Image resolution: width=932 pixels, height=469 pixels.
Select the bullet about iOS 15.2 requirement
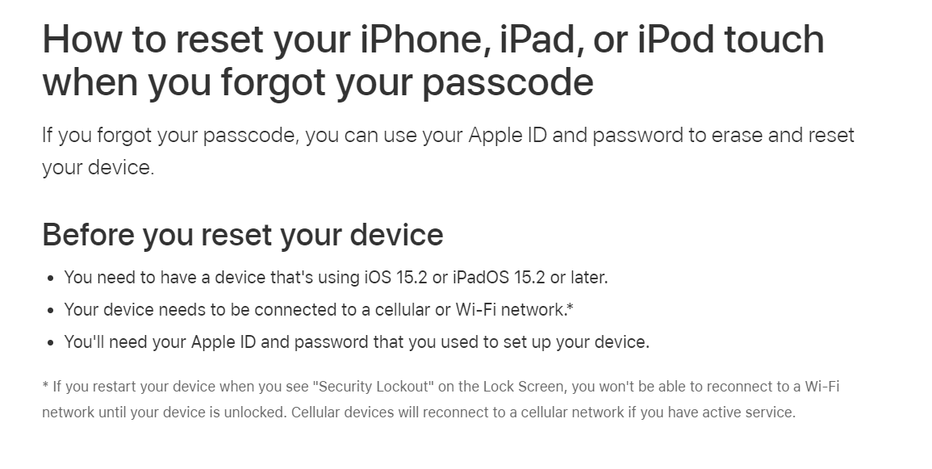(x=336, y=278)
